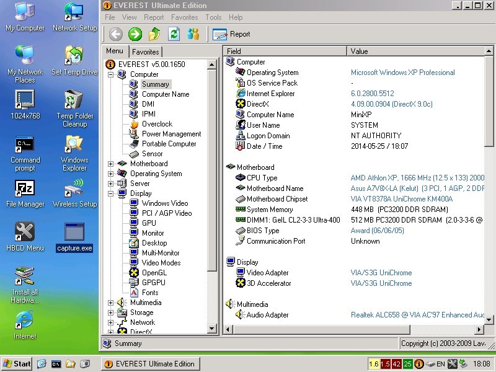Expand the Operating System tree node

110,174
